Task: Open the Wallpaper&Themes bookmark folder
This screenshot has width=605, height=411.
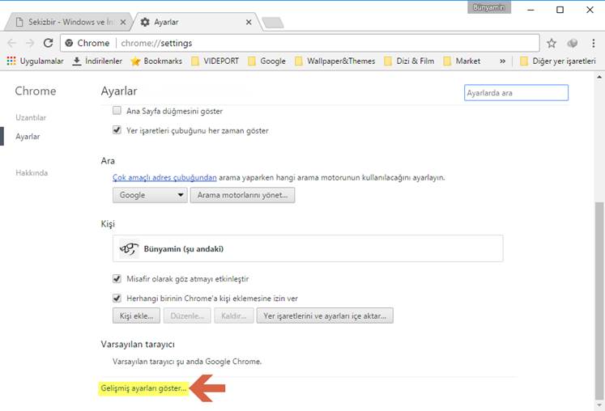Action: [335, 61]
